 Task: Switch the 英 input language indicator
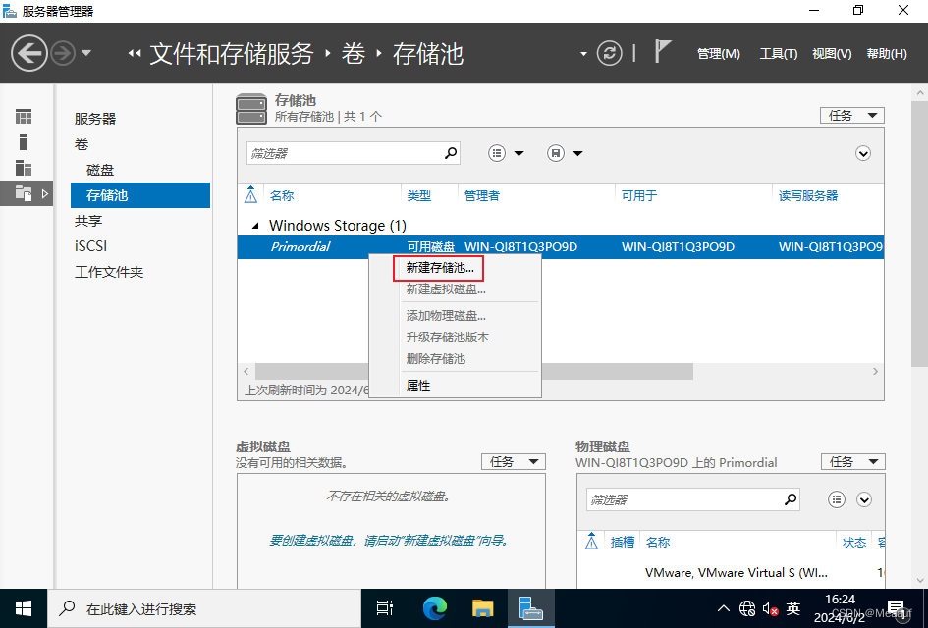pyautogui.click(x=793, y=608)
